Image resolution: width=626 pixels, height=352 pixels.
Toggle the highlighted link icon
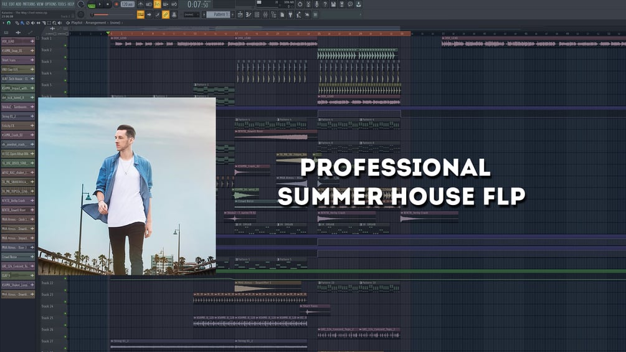point(166,14)
